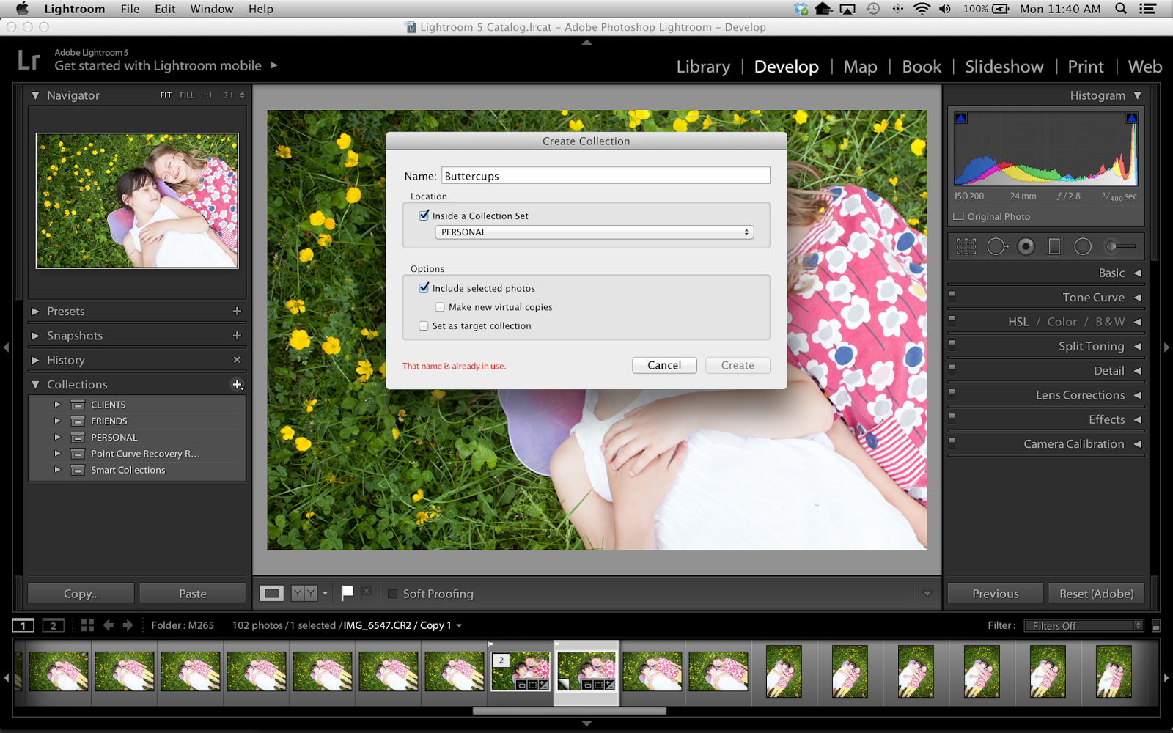Click the plus to add a new collection

click(237, 384)
